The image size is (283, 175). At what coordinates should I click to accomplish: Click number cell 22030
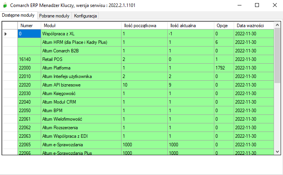pos(29,94)
